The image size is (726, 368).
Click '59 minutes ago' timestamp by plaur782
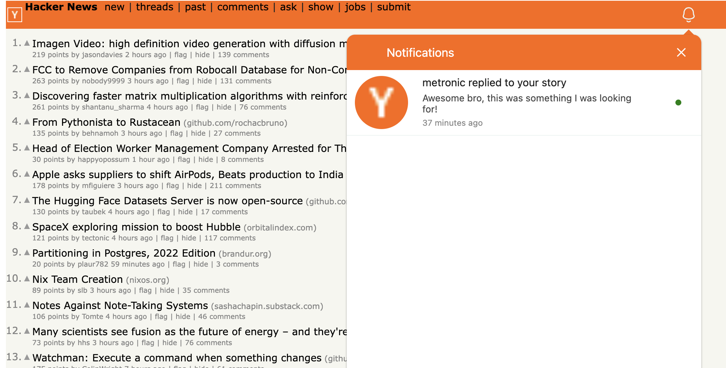[x=138, y=264]
